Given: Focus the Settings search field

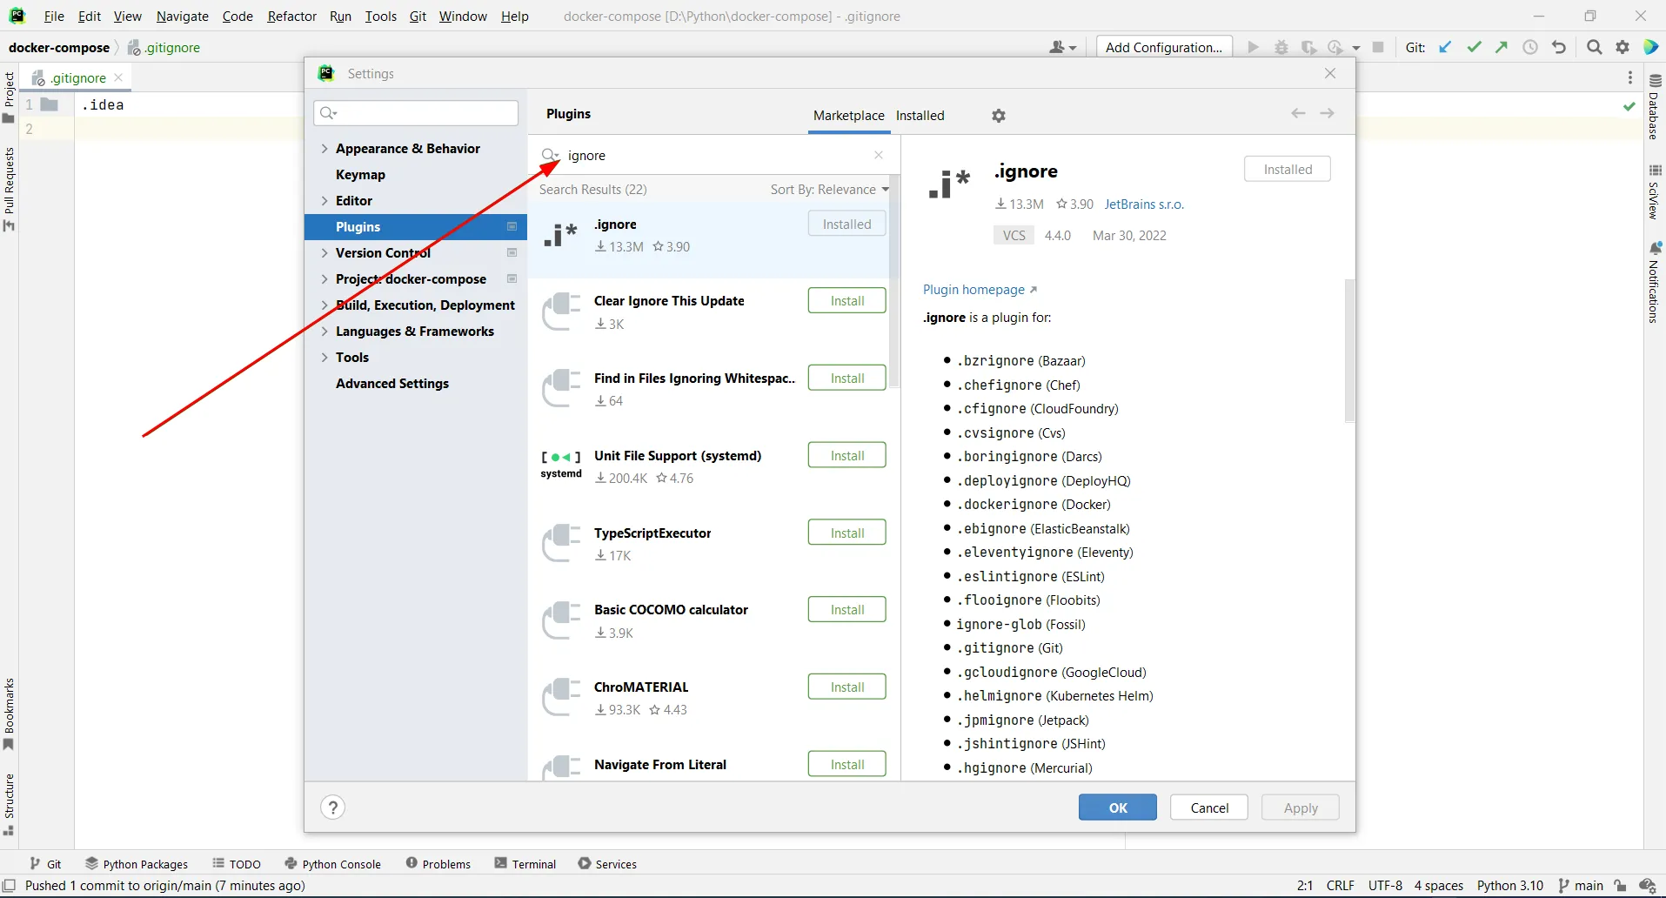Looking at the screenshot, I should click(x=416, y=113).
